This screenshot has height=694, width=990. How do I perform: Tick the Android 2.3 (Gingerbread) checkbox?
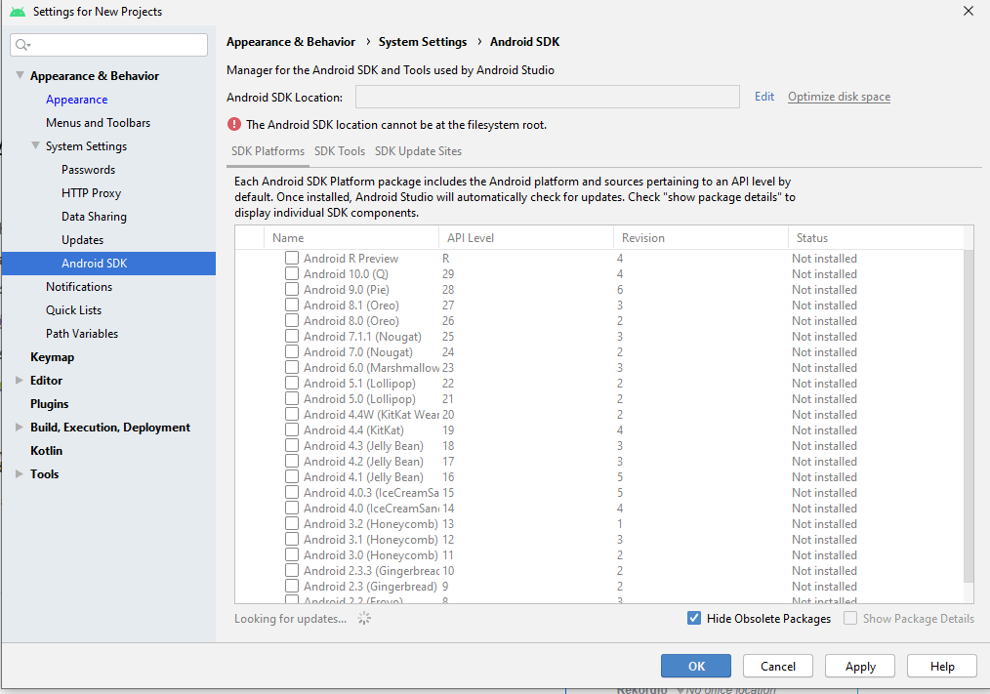(x=292, y=586)
